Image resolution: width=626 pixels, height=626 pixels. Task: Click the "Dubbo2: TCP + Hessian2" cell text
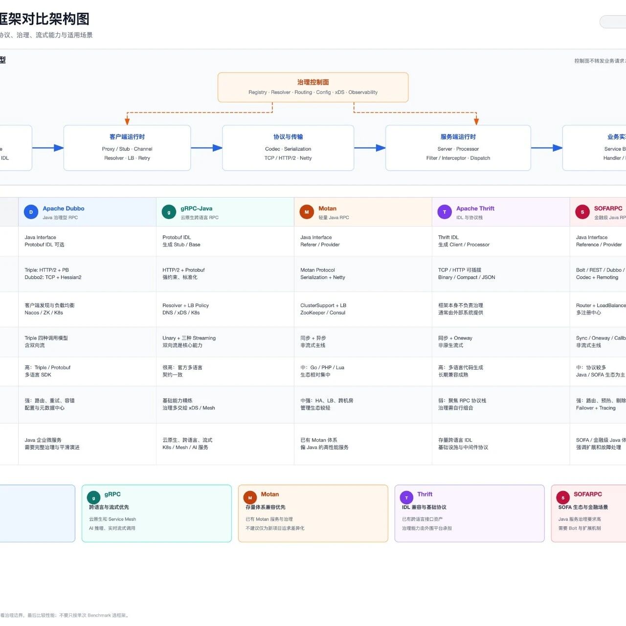(53, 278)
